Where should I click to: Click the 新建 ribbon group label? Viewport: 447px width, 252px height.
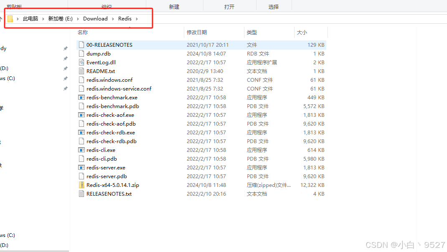[x=174, y=7]
